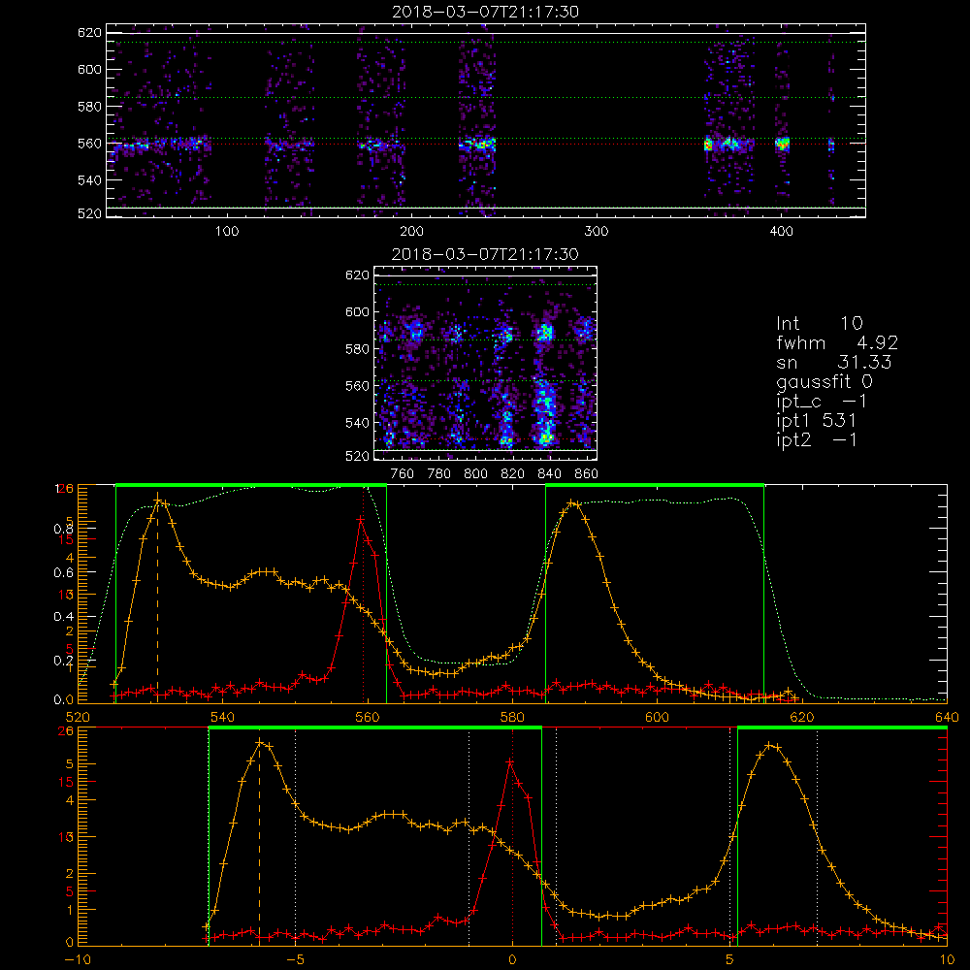Click the left thick green bar atop the upper profile plot

coord(251,486)
